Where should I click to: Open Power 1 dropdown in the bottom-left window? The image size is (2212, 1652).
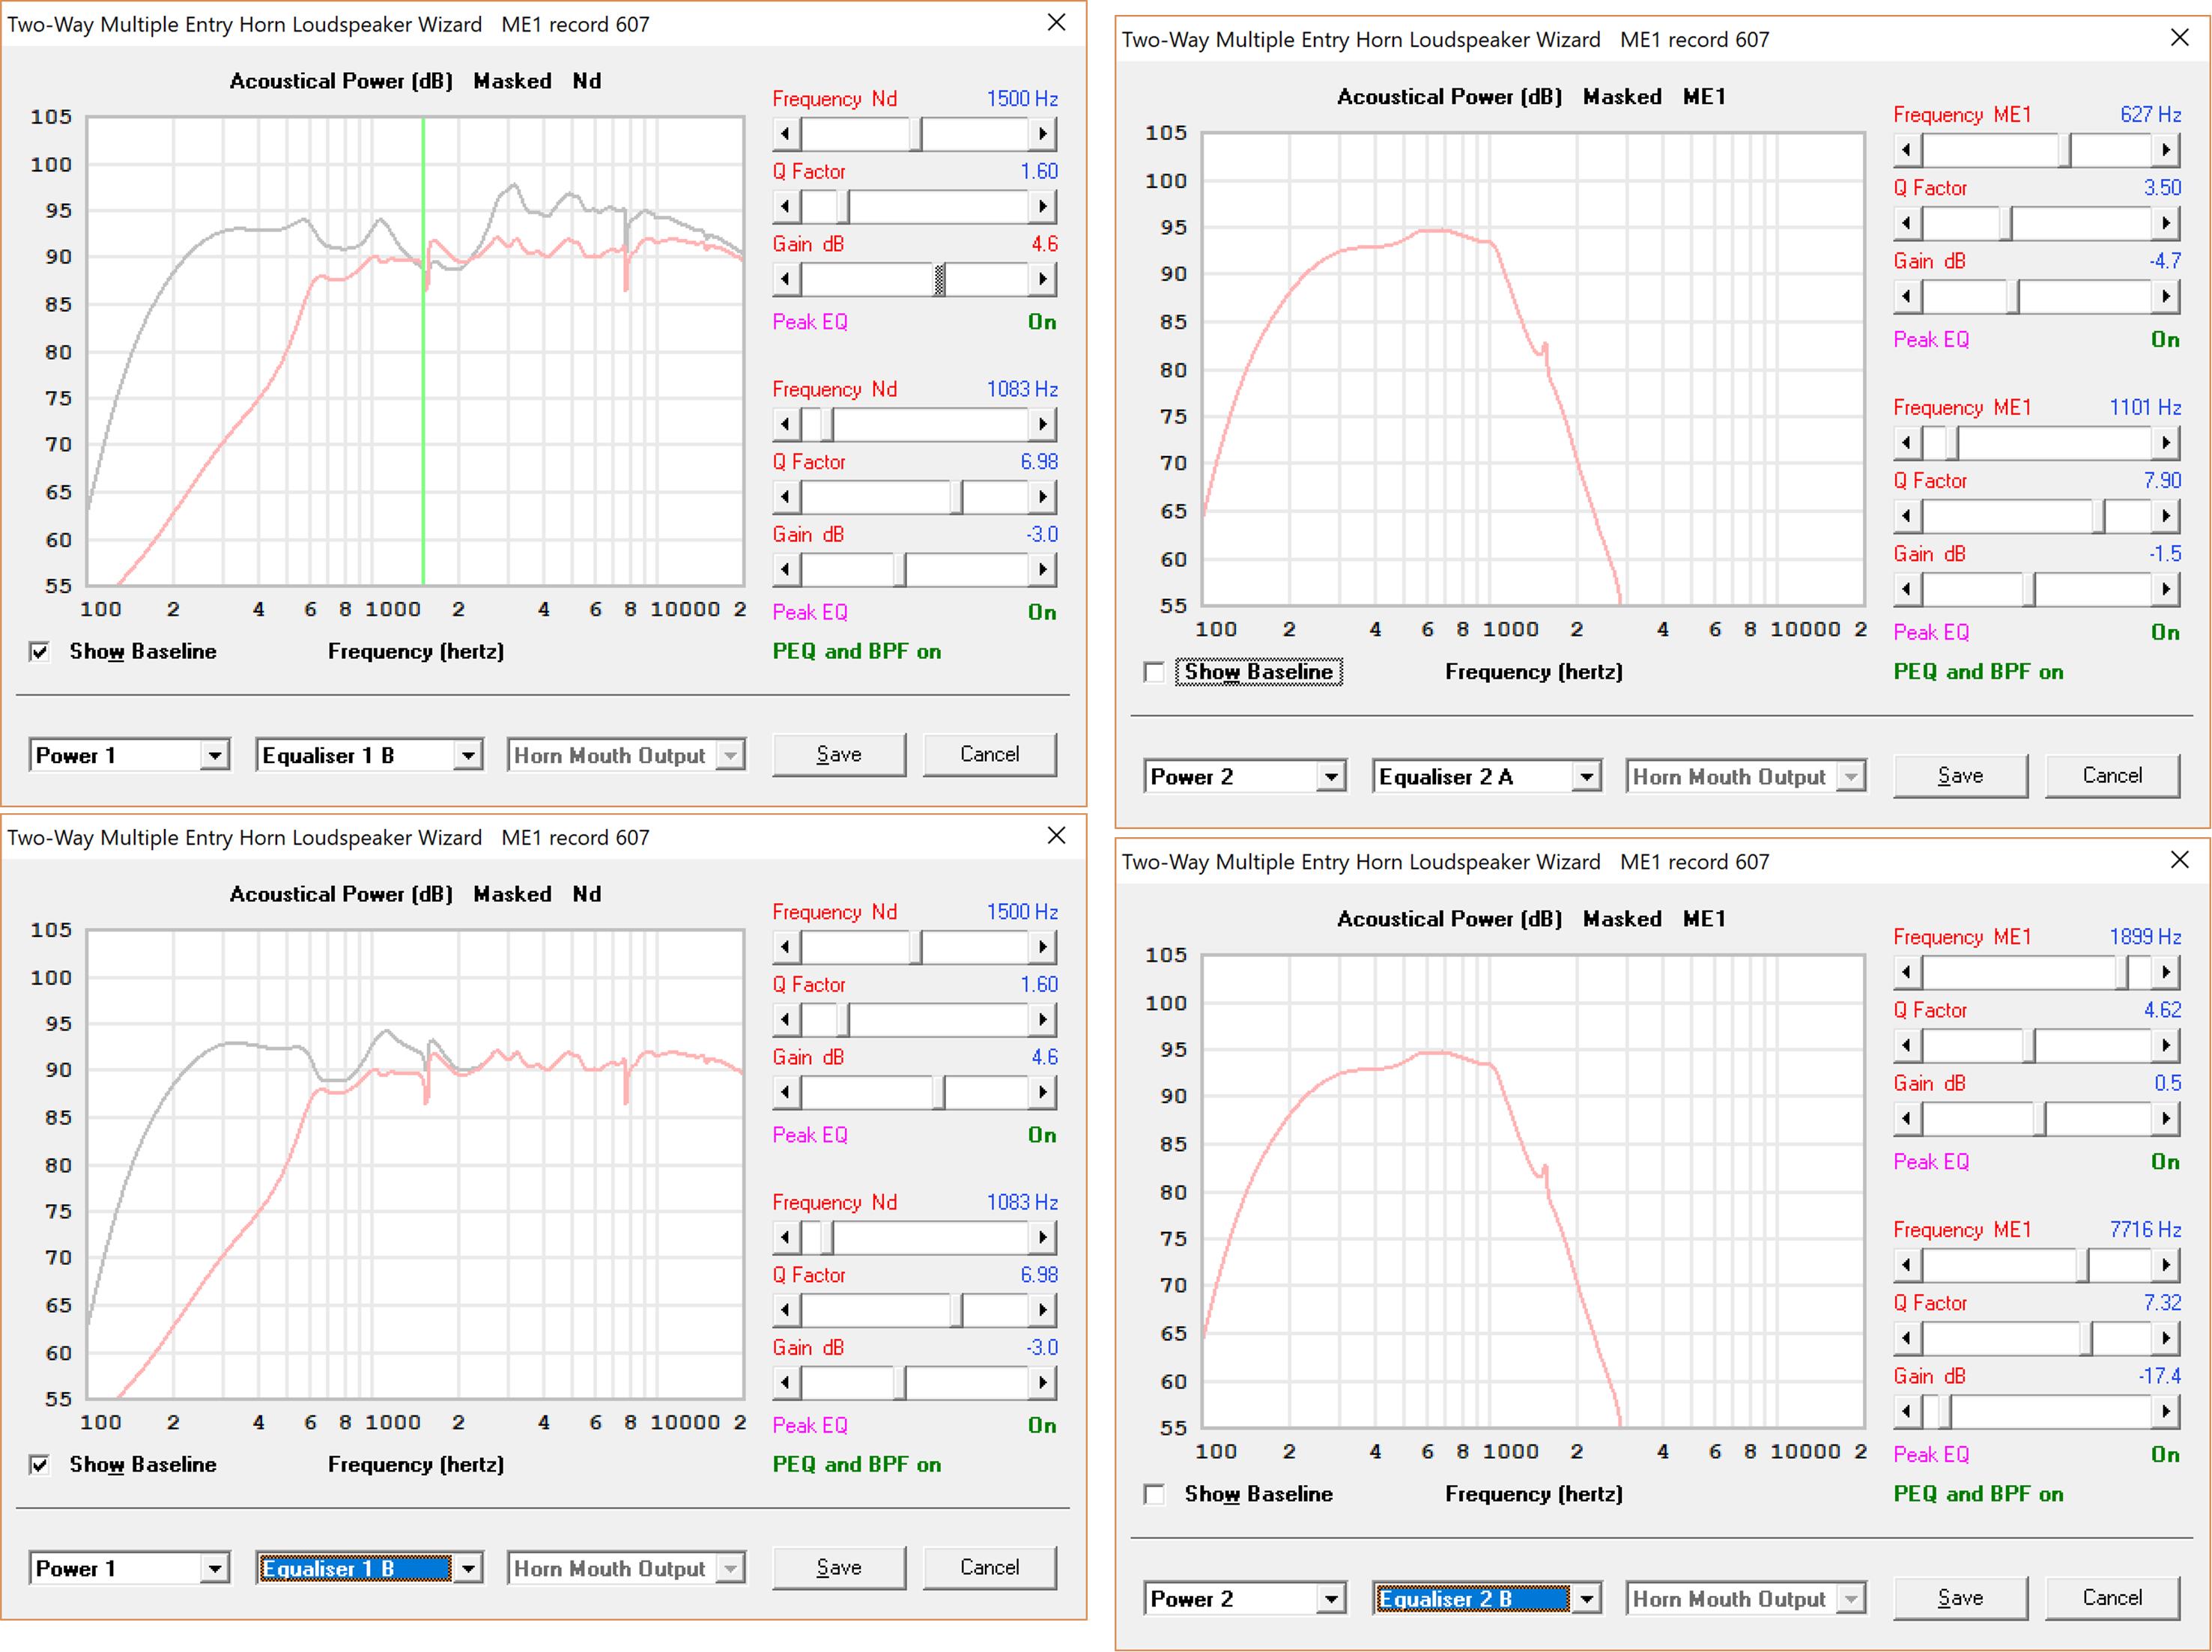215,1569
